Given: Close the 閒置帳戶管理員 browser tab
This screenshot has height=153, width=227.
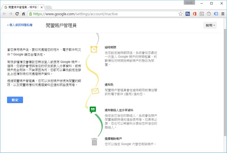Looking at the screenshot, I should coord(42,7).
